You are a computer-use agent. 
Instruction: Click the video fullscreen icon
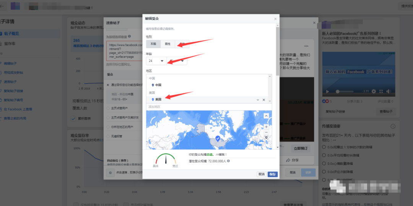pyautogui.click(x=382, y=92)
